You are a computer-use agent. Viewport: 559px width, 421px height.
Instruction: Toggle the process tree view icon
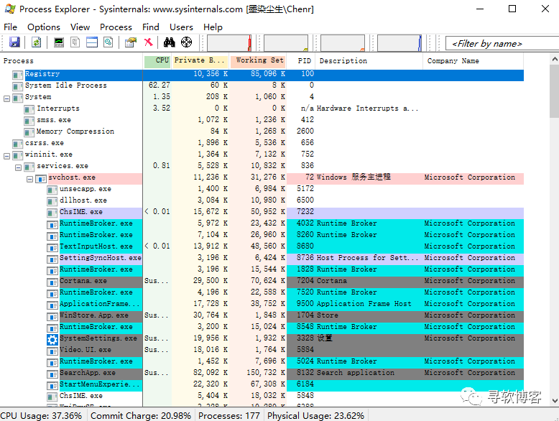(x=75, y=42)
